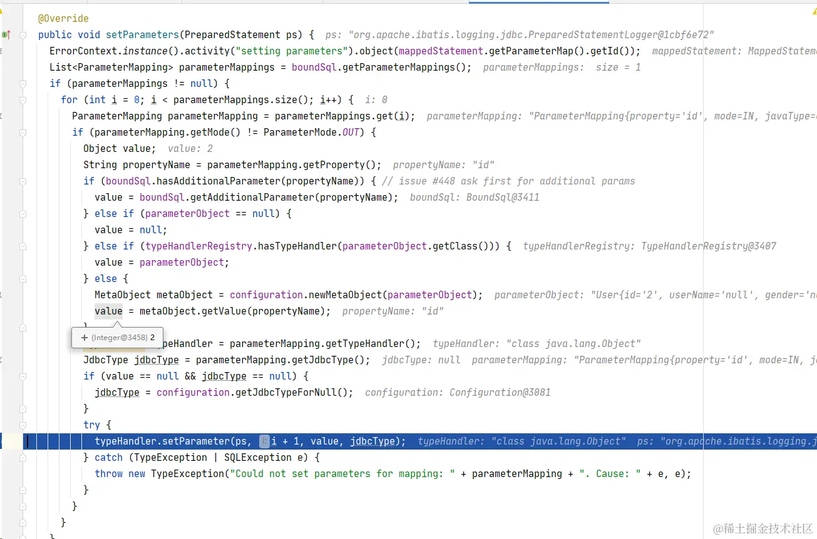Click inline hint 'parameterMappings: size = 1'
Image resolution: width=817 pixels, height=539 pixels.
(562, 68)
